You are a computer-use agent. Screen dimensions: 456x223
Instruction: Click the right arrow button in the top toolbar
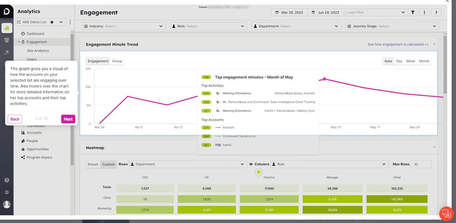click(436, 13)
